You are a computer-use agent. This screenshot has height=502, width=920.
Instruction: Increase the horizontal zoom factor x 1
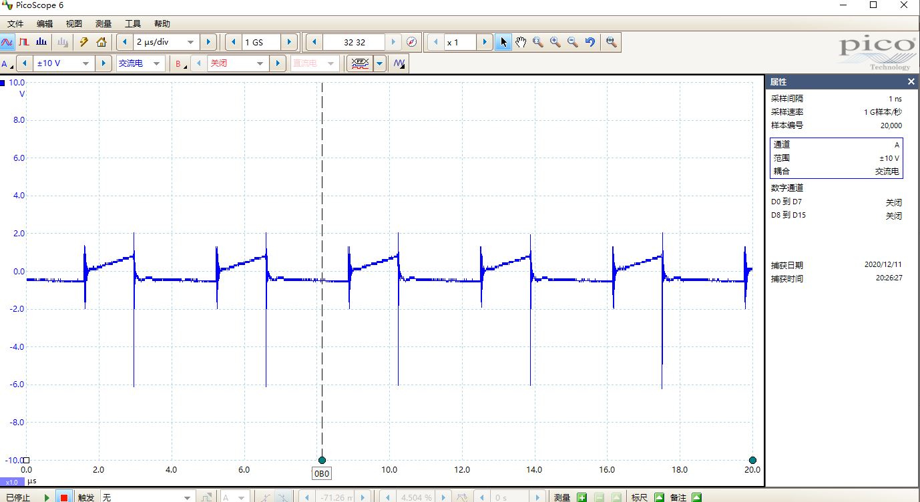(485, 42)
